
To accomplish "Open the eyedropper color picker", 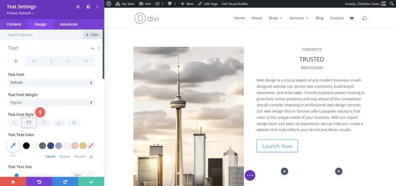I will pos(13,146).
